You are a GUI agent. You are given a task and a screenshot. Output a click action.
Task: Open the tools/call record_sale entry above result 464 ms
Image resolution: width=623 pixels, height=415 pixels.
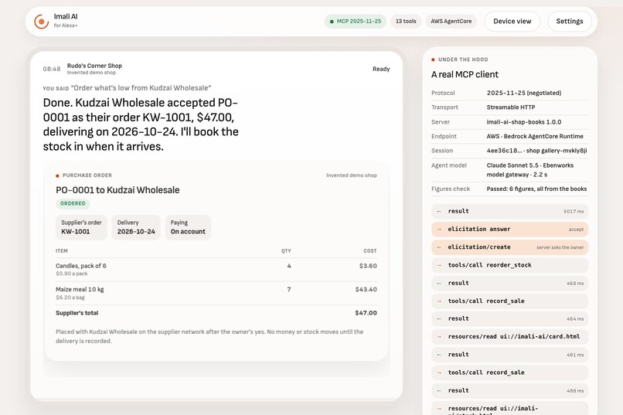point(510,301)
